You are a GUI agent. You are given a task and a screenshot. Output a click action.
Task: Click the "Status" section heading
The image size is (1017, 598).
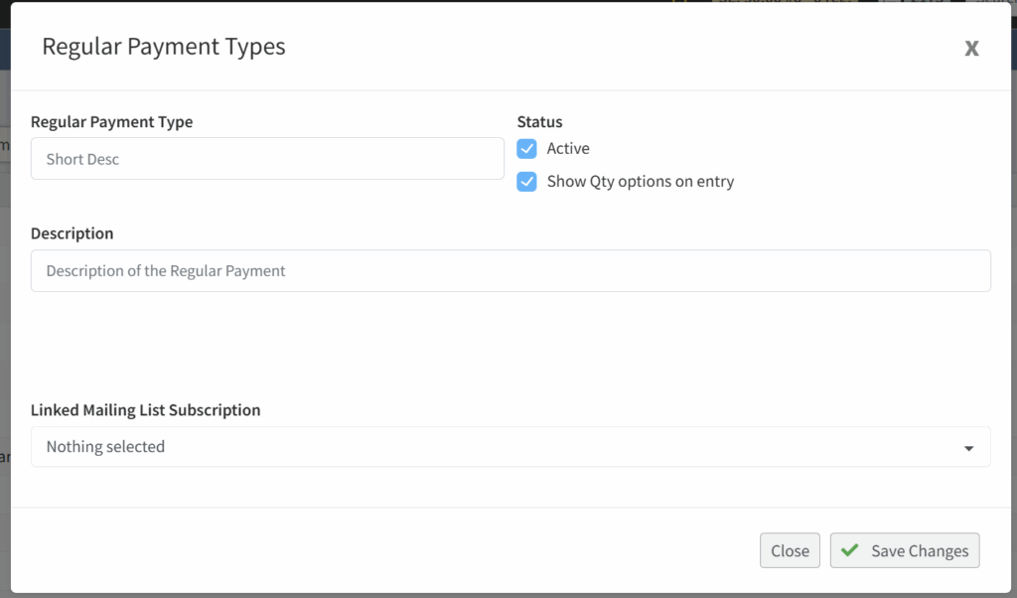tap(539, 122)
